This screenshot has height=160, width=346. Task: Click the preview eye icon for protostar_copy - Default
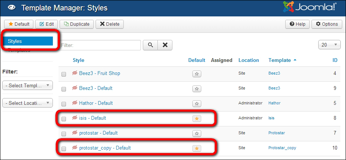75,148
